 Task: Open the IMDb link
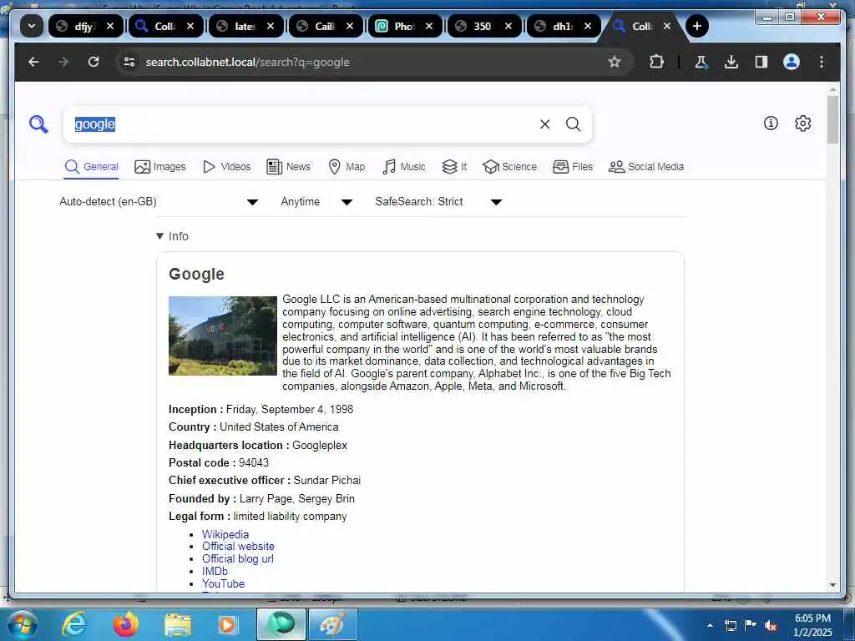215,571
